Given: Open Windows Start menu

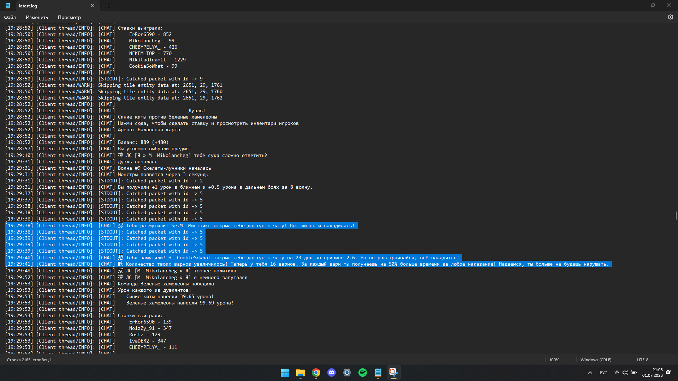Looking at the screenshot, I should click(x=285, y=373).
